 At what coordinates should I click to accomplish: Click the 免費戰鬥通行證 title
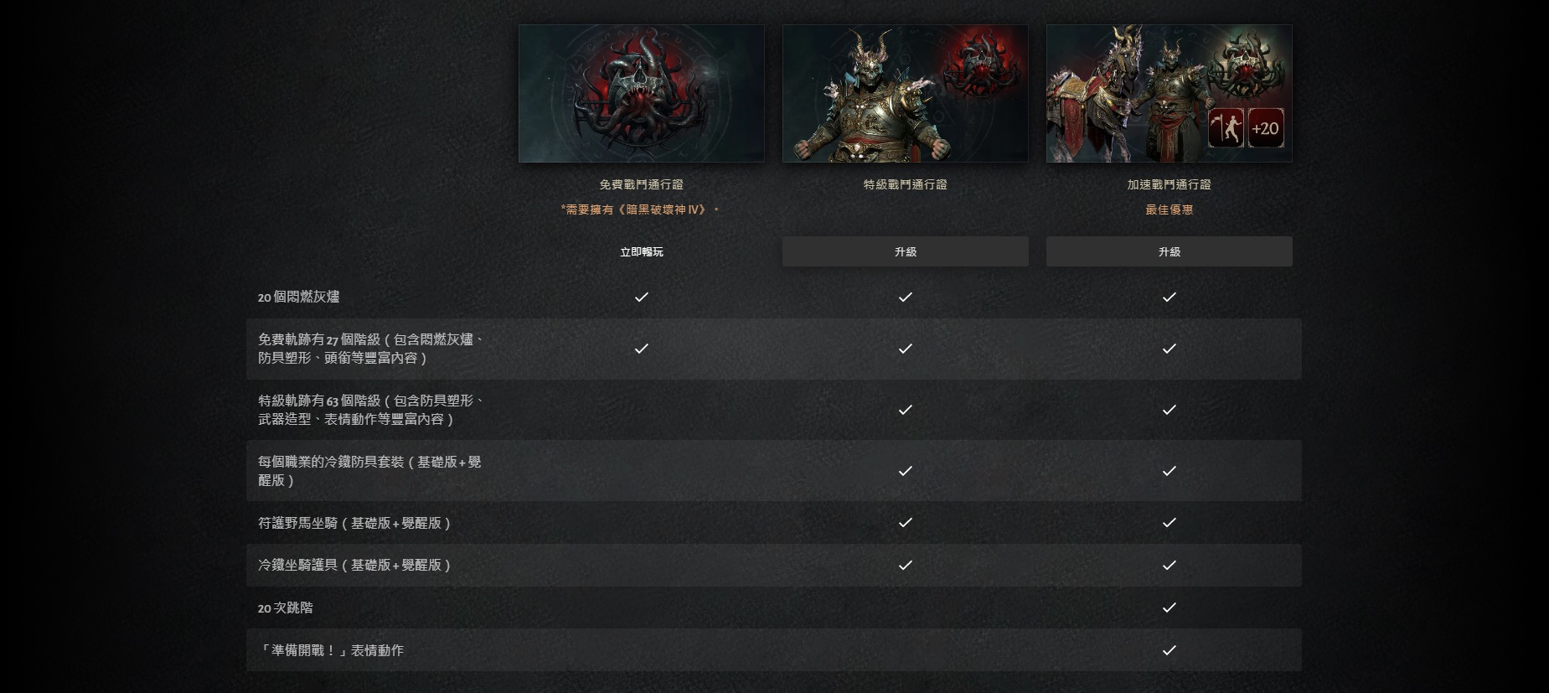point(642,184)
